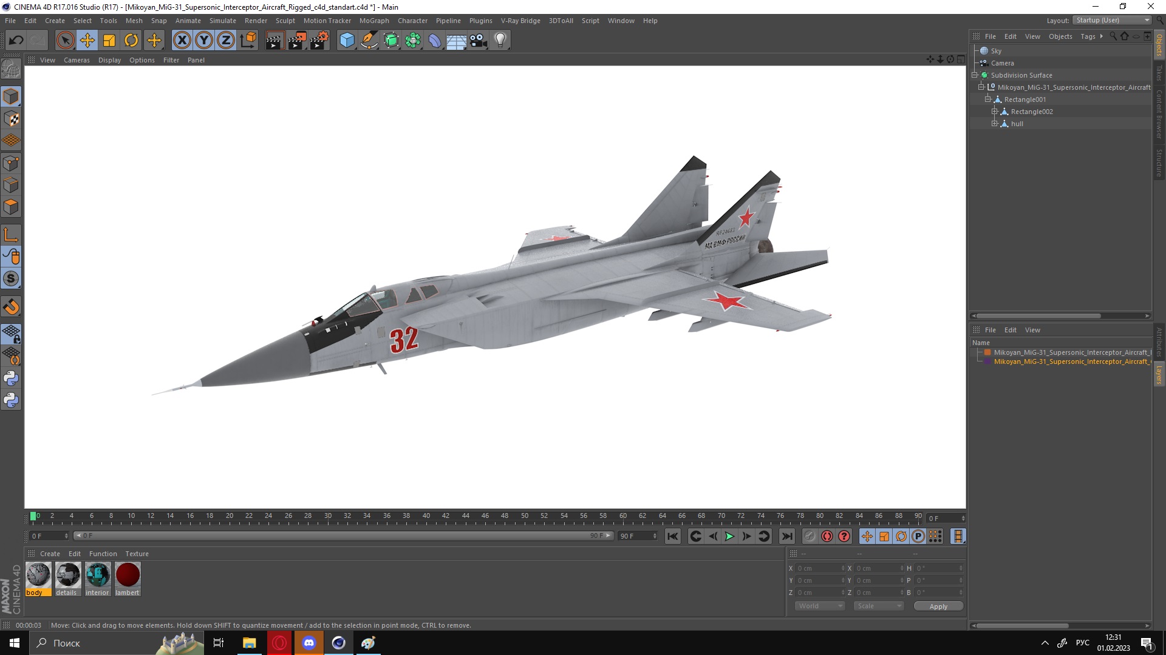
Task: Toggle Parameter keyframe recording P icon
Action: point(918,536)
